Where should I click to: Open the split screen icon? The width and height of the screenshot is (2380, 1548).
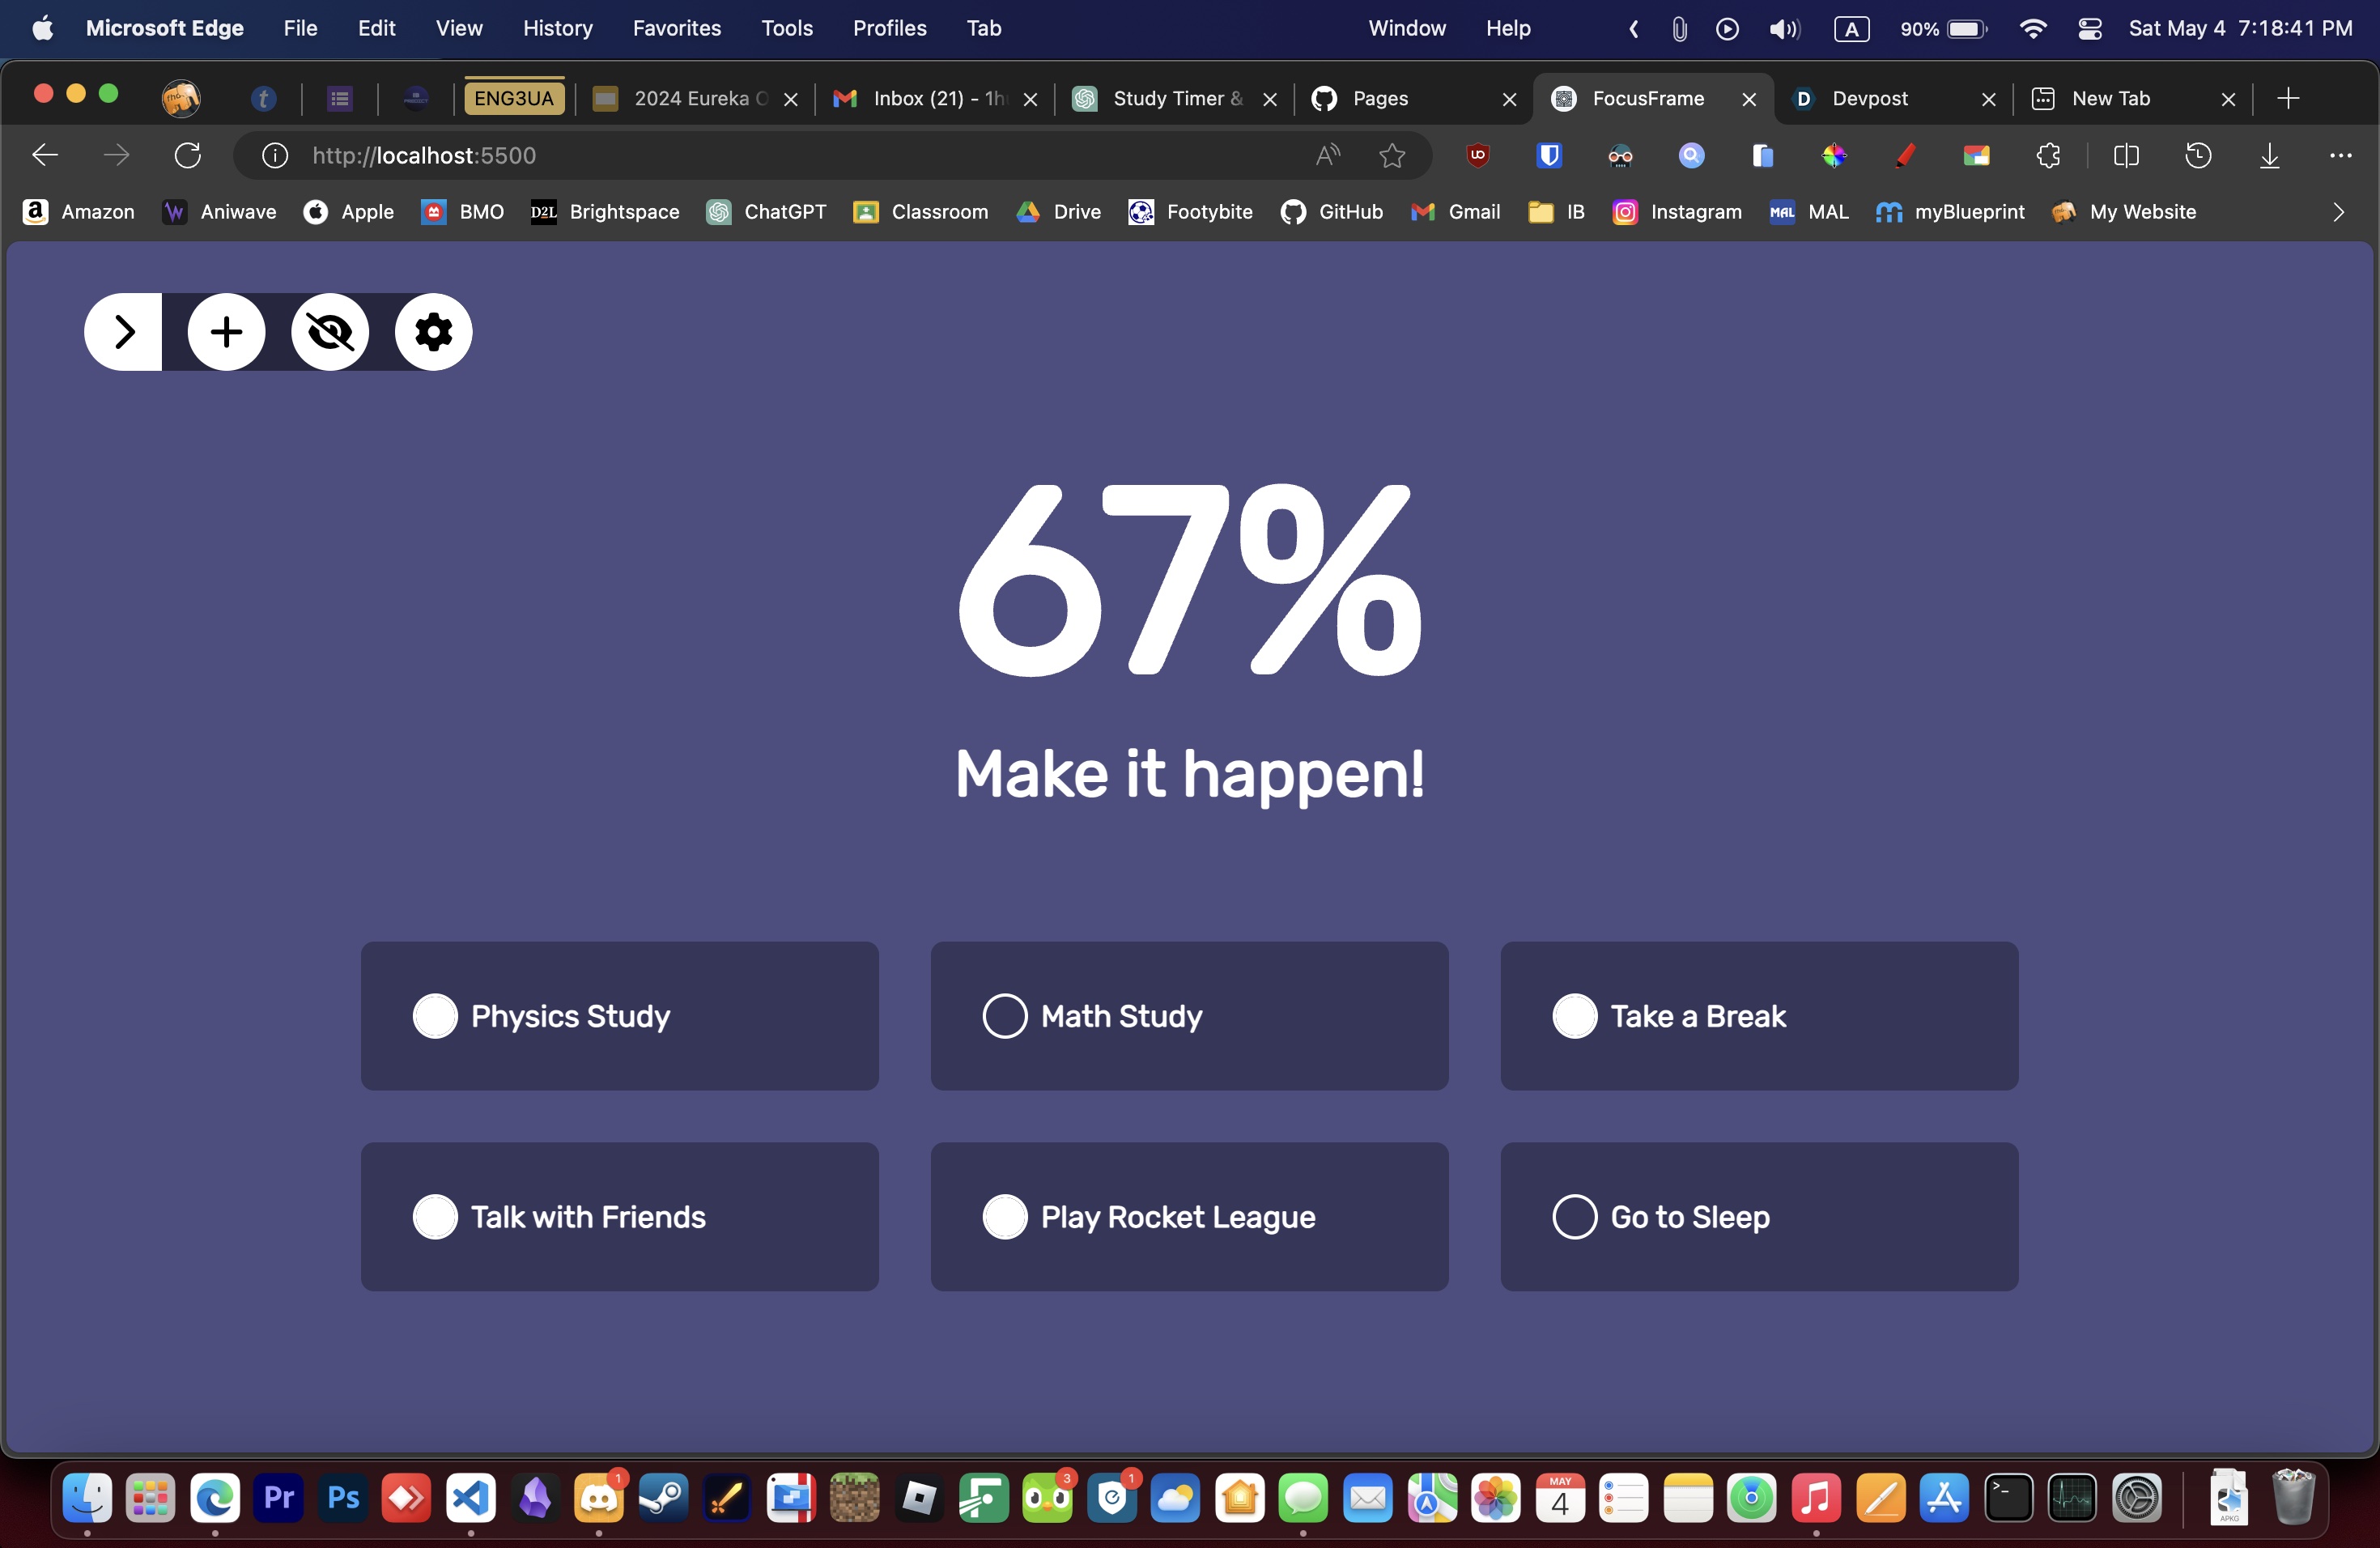(2126, 155)
